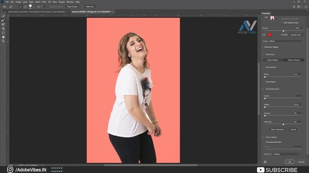Open the Indicates Masked Areas dropdown

(x=297, y=35)
